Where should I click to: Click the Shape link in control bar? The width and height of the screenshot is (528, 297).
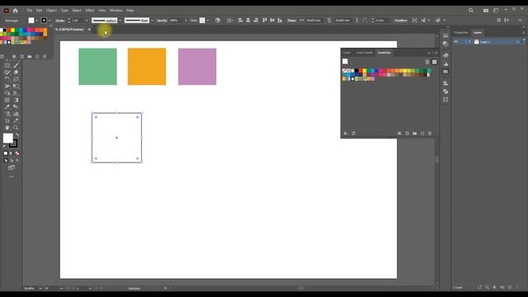coord(291,21)
